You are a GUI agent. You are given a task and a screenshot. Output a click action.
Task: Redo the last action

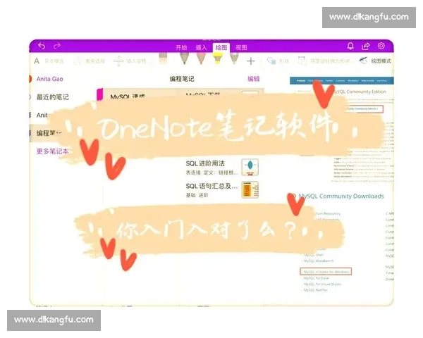click(57, 46)
